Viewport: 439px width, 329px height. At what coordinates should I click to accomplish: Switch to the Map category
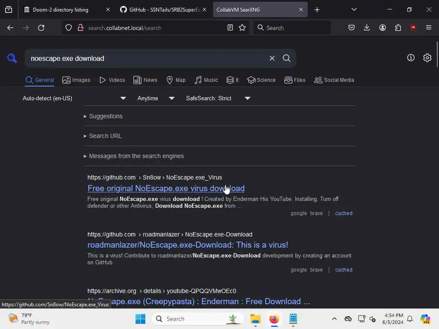click(x=176, y=80)
